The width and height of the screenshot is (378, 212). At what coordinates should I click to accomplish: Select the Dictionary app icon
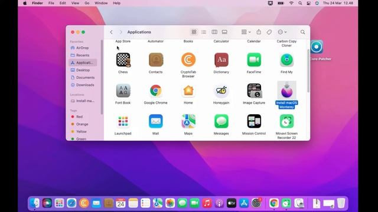[x=221, y=60]
